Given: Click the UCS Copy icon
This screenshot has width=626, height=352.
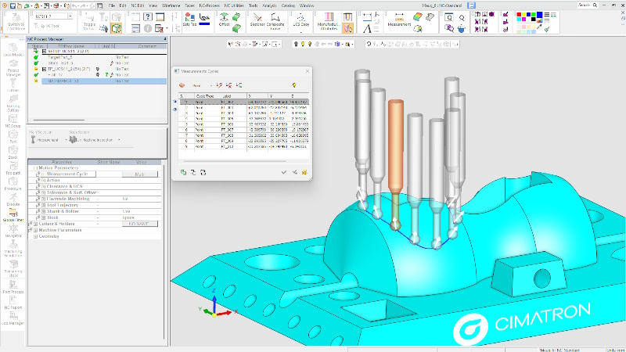Looking at the screenshot, I should tap(301, 19).
